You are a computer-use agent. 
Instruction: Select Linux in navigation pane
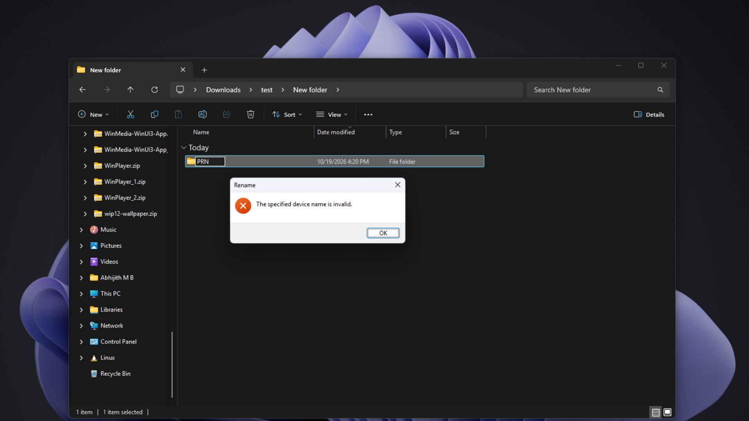[x=107, y=357]
